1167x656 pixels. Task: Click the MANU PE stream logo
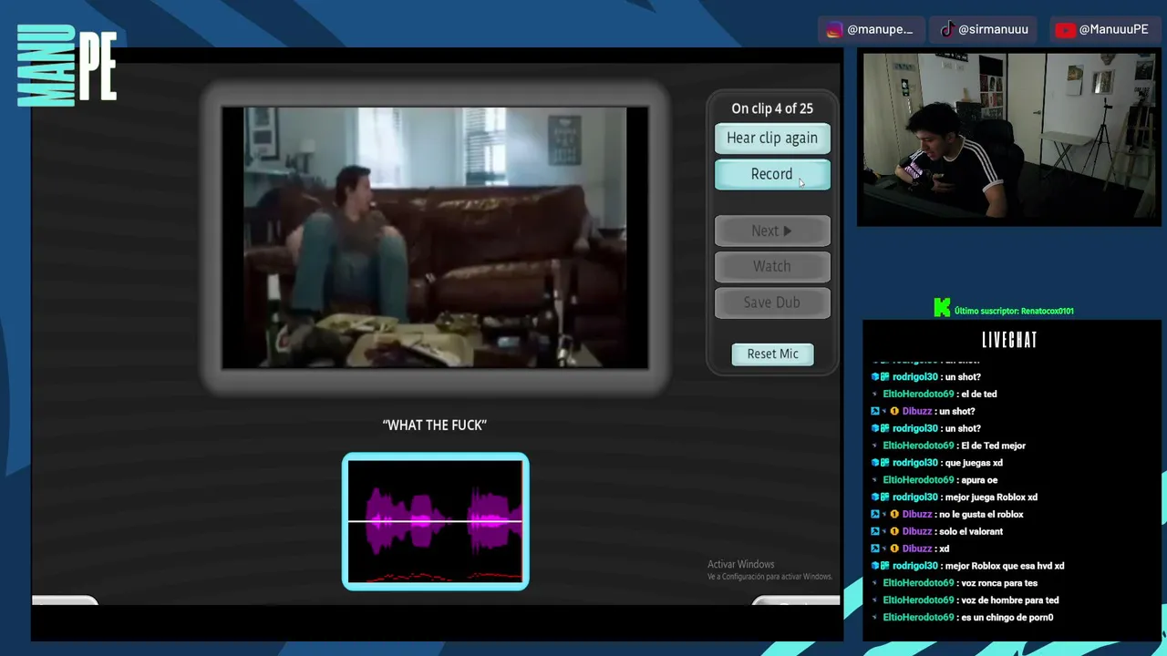(x=67, y=65)
